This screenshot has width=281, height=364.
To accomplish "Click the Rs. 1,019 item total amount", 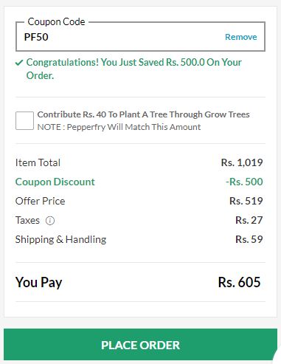I will click(x=242, y=162).
